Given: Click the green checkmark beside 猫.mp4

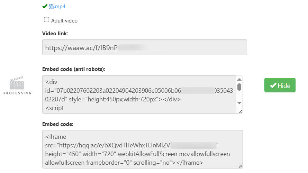Looking at the screenshot, I should pos(45,6).
